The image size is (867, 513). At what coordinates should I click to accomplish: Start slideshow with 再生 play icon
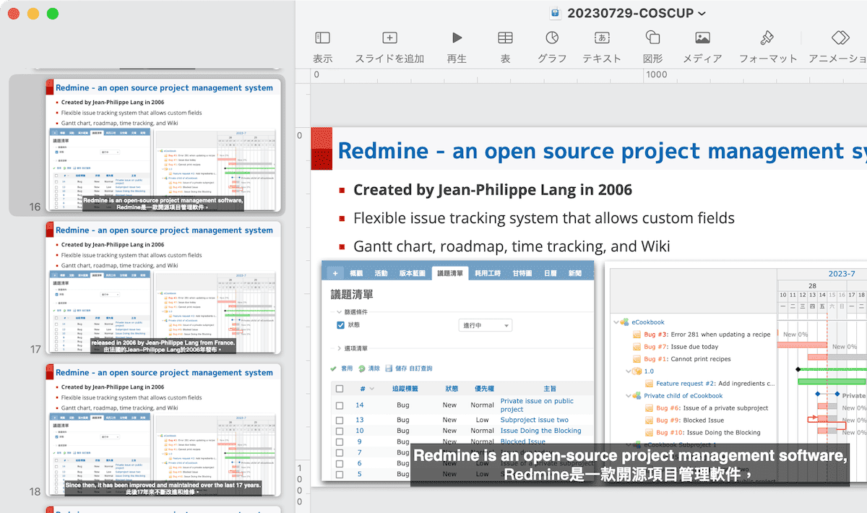[x=457, y=38]
